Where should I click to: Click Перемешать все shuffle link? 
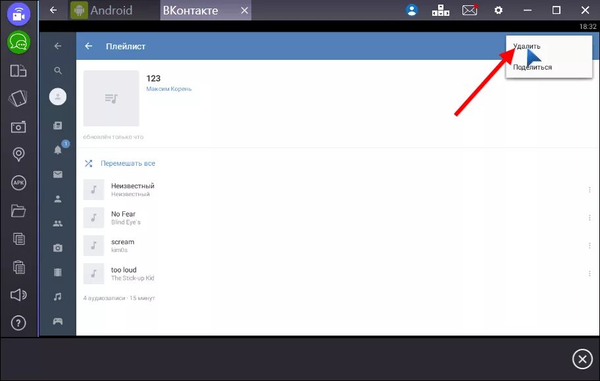click(128, 163)
